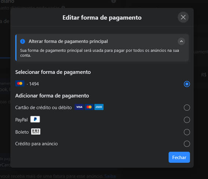Collapse the Alterar forma de pagamento principal notice
Image resolution: width=208 pixels, height=179 pixels.
181,41
